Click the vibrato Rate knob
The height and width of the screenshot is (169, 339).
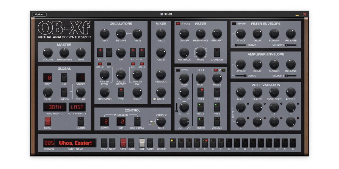(x=161, y=121)
